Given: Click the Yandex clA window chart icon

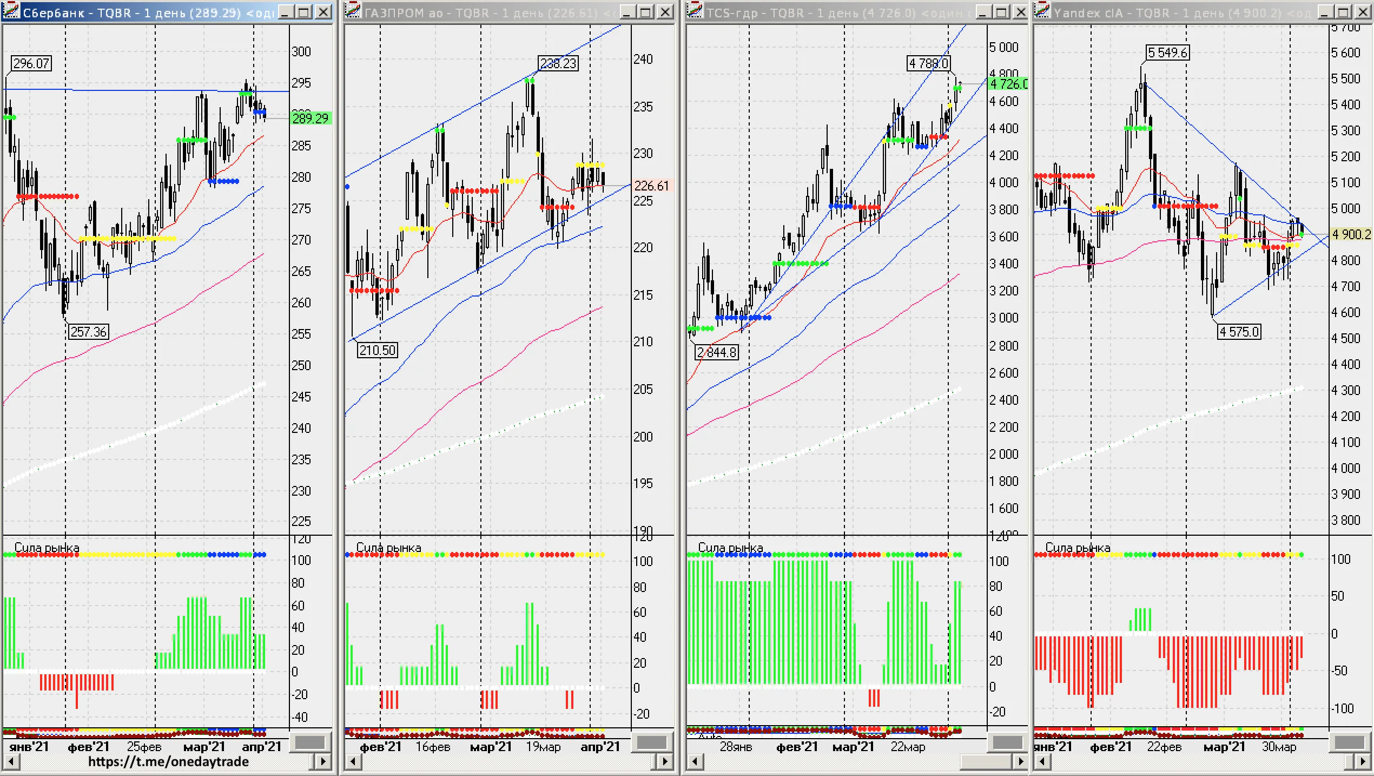Looking at the screenshot, I should pos(1042,11).
